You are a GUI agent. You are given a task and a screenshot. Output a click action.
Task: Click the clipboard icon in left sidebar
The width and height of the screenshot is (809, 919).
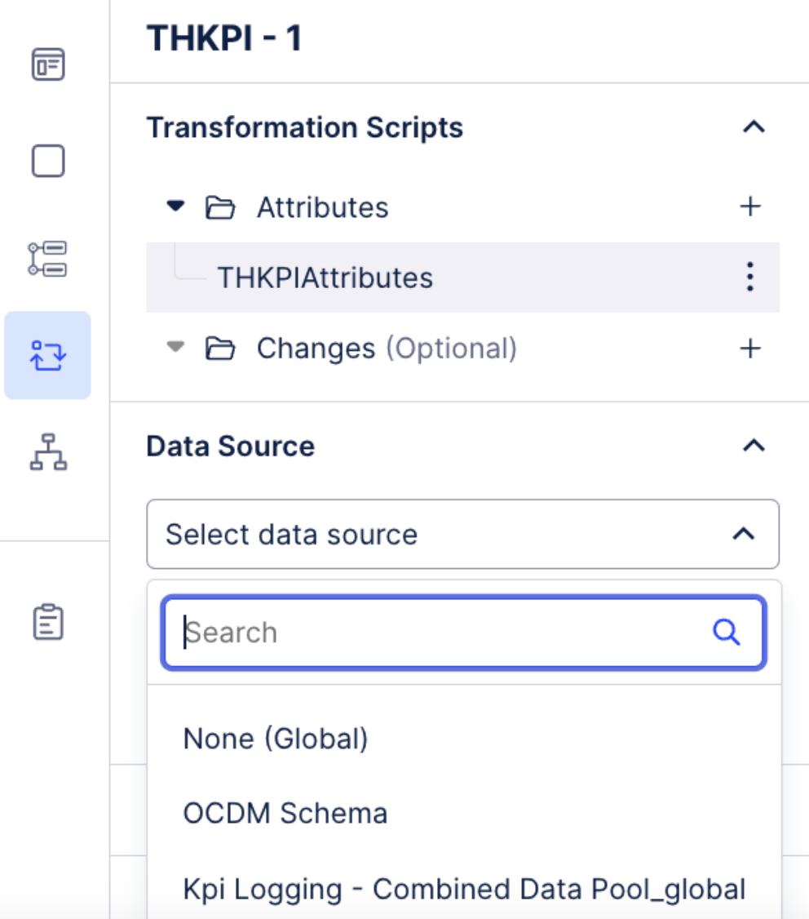point(48,622)
